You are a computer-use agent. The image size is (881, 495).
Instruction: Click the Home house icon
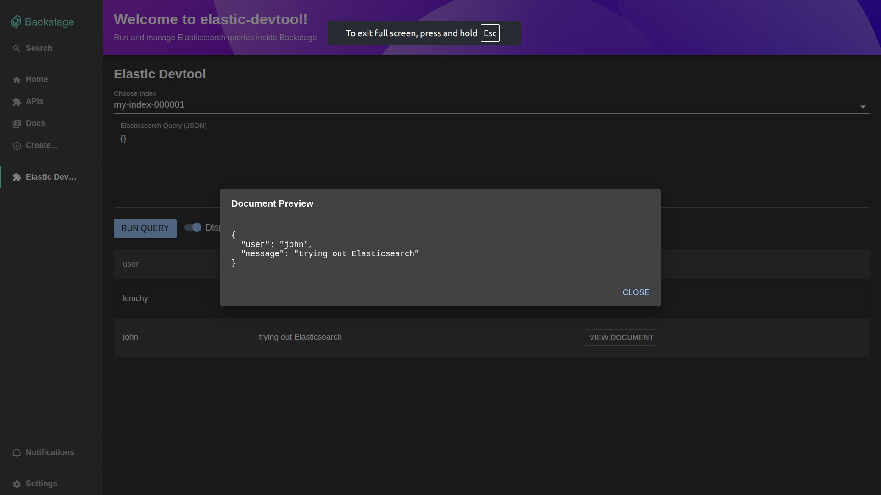[17, 80]
